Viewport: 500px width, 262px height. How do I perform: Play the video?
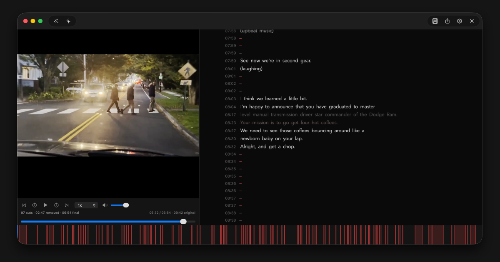pyautogui.click(x=45, y=205)
